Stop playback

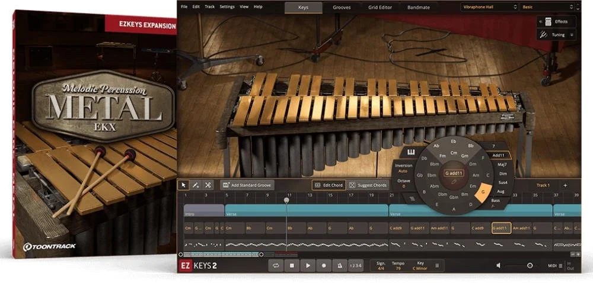292,265
